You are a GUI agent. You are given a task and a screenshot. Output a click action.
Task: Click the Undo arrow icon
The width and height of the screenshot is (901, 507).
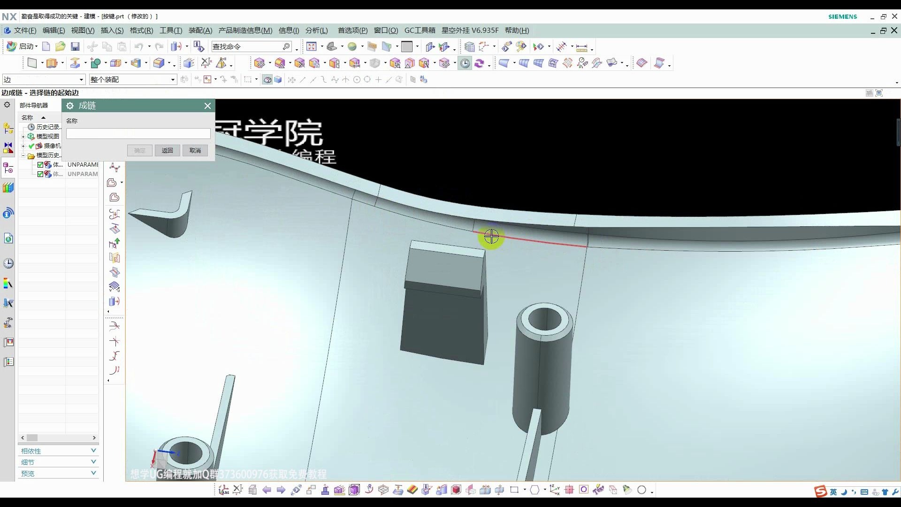click(x=138, y=46)
